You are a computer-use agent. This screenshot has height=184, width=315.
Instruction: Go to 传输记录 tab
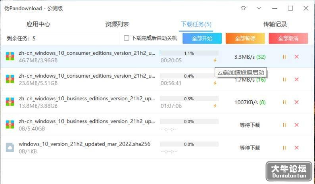click(275, 24)
